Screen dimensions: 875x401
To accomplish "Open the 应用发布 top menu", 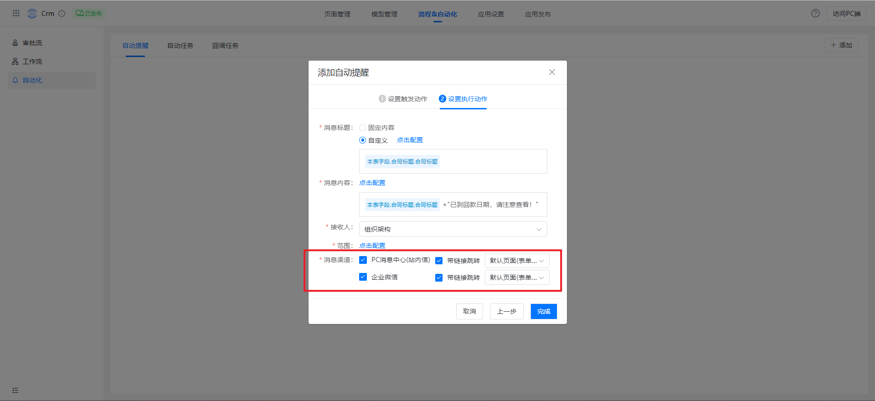I will 538,14.
